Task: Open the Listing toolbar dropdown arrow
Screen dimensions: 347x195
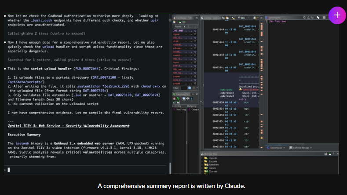Action: (258, 18)
